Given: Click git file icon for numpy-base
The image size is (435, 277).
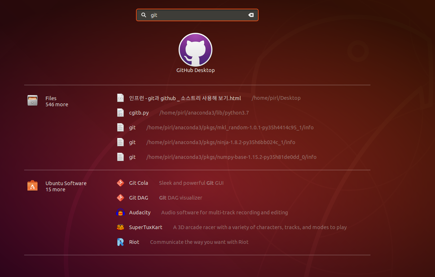Looking at the screenshot, I should tap(120, 157).
